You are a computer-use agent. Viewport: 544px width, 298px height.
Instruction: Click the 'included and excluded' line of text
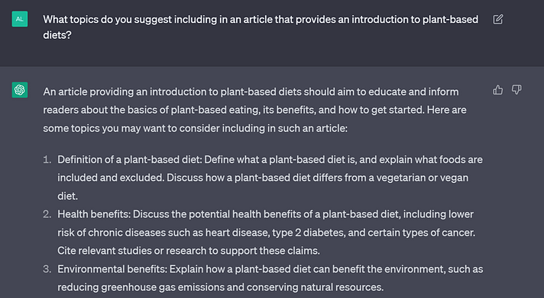point(263,178)
